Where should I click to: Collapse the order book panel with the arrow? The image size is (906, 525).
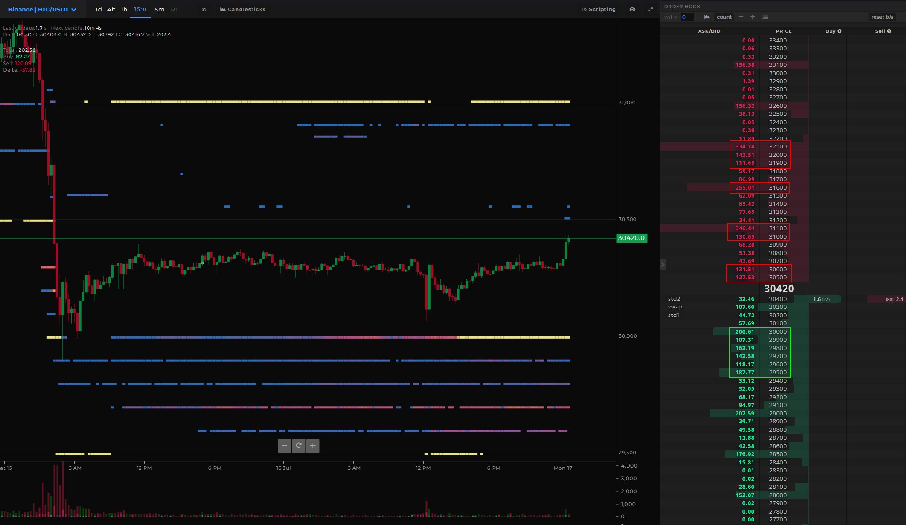coord(662,264)
